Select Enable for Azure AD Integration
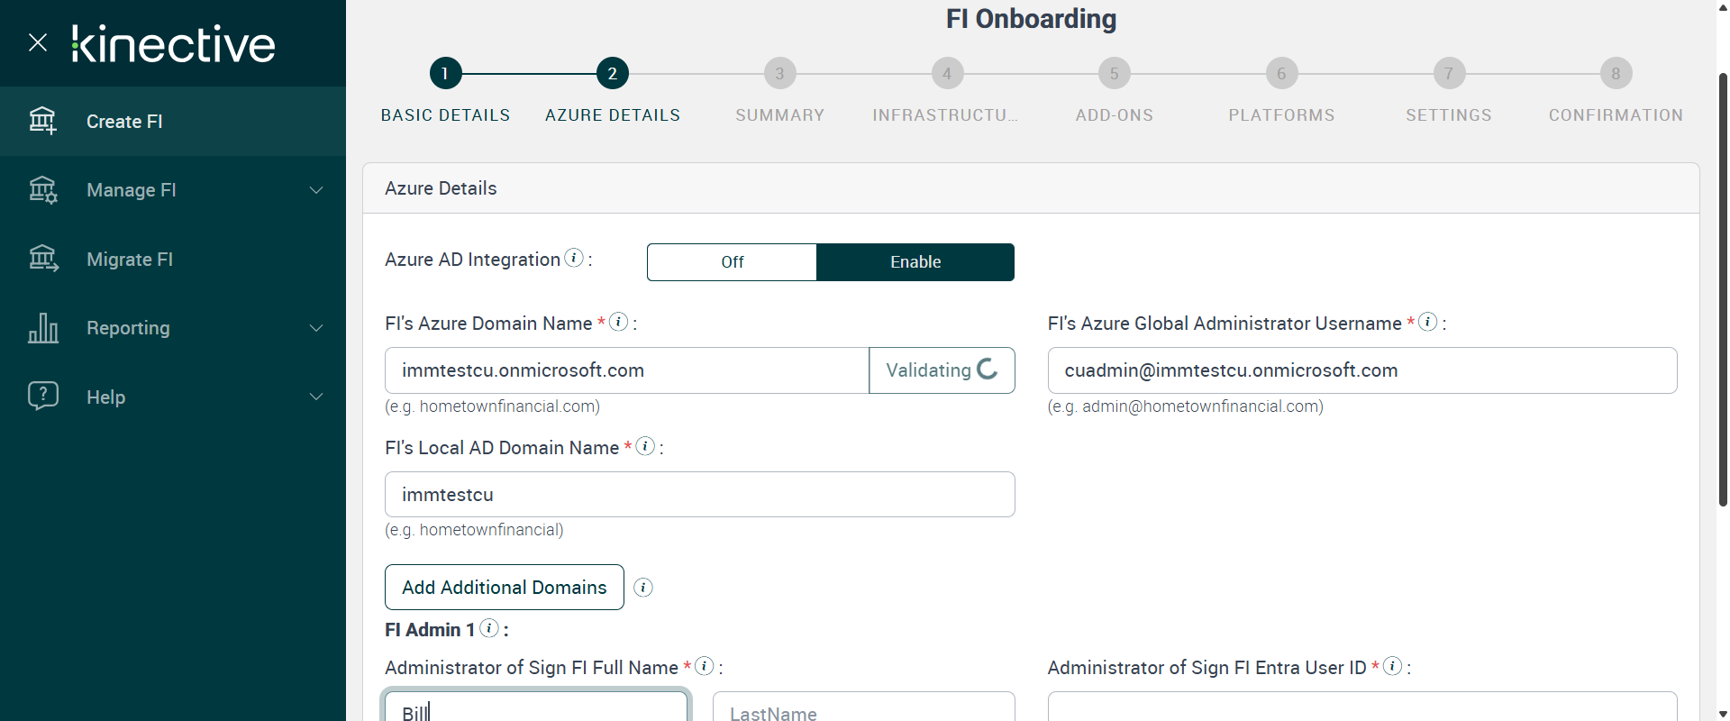Image resolution: width=1730 pixels, height=721 pixels. pos(915,262)
